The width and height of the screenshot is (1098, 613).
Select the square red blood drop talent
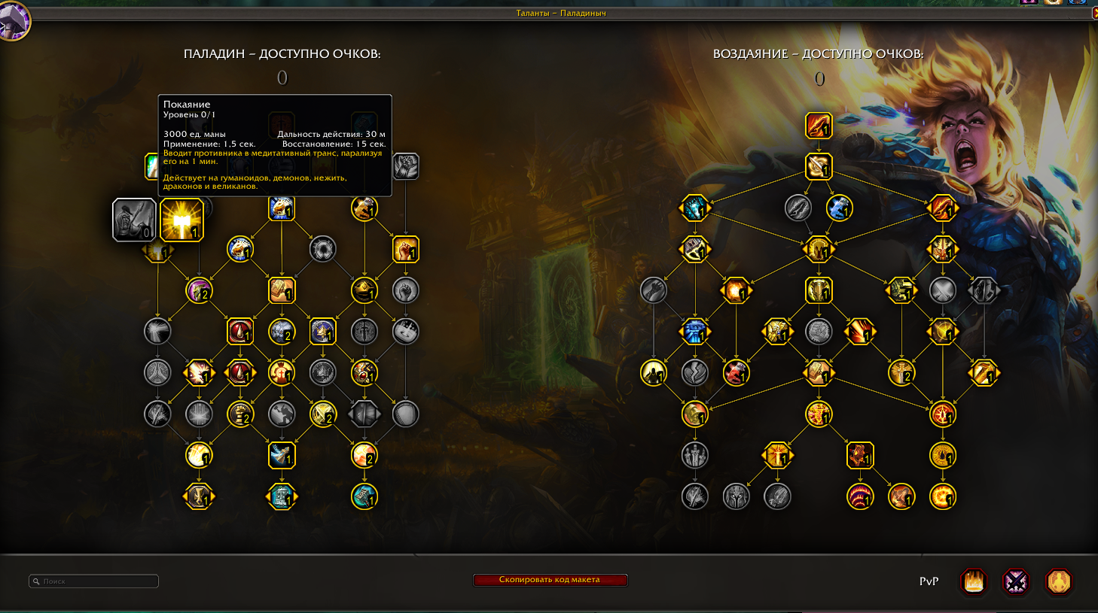coord(240,331)
